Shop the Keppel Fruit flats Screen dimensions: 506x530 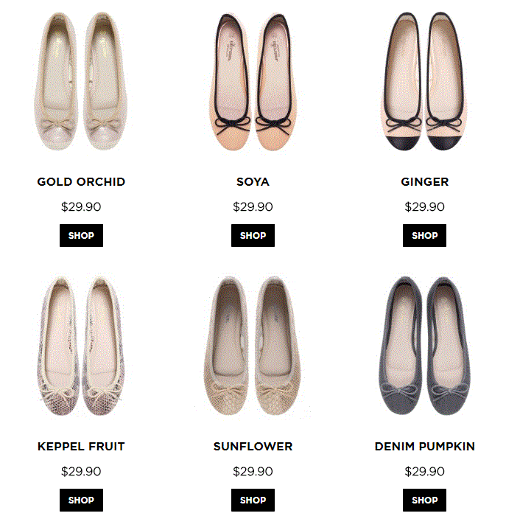pos(82,500)
